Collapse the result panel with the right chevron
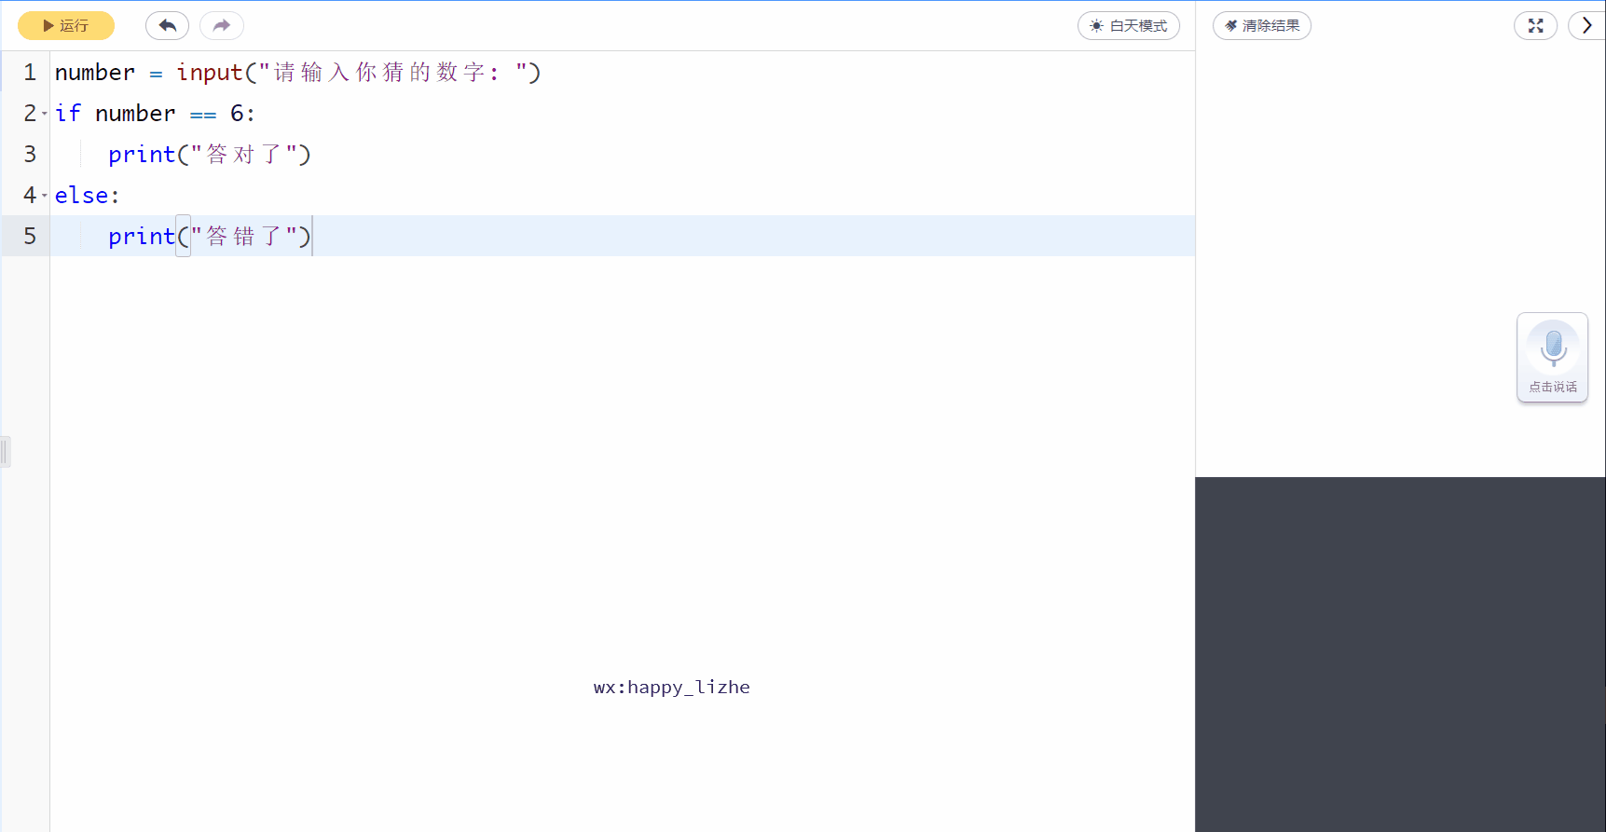 click(1587, 26)
